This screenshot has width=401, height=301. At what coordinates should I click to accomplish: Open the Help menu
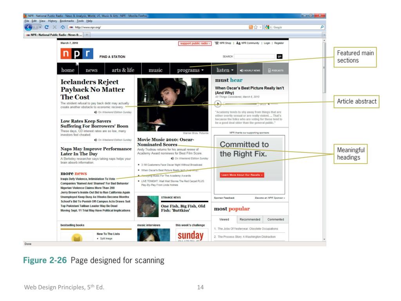(x=89, y=21)
